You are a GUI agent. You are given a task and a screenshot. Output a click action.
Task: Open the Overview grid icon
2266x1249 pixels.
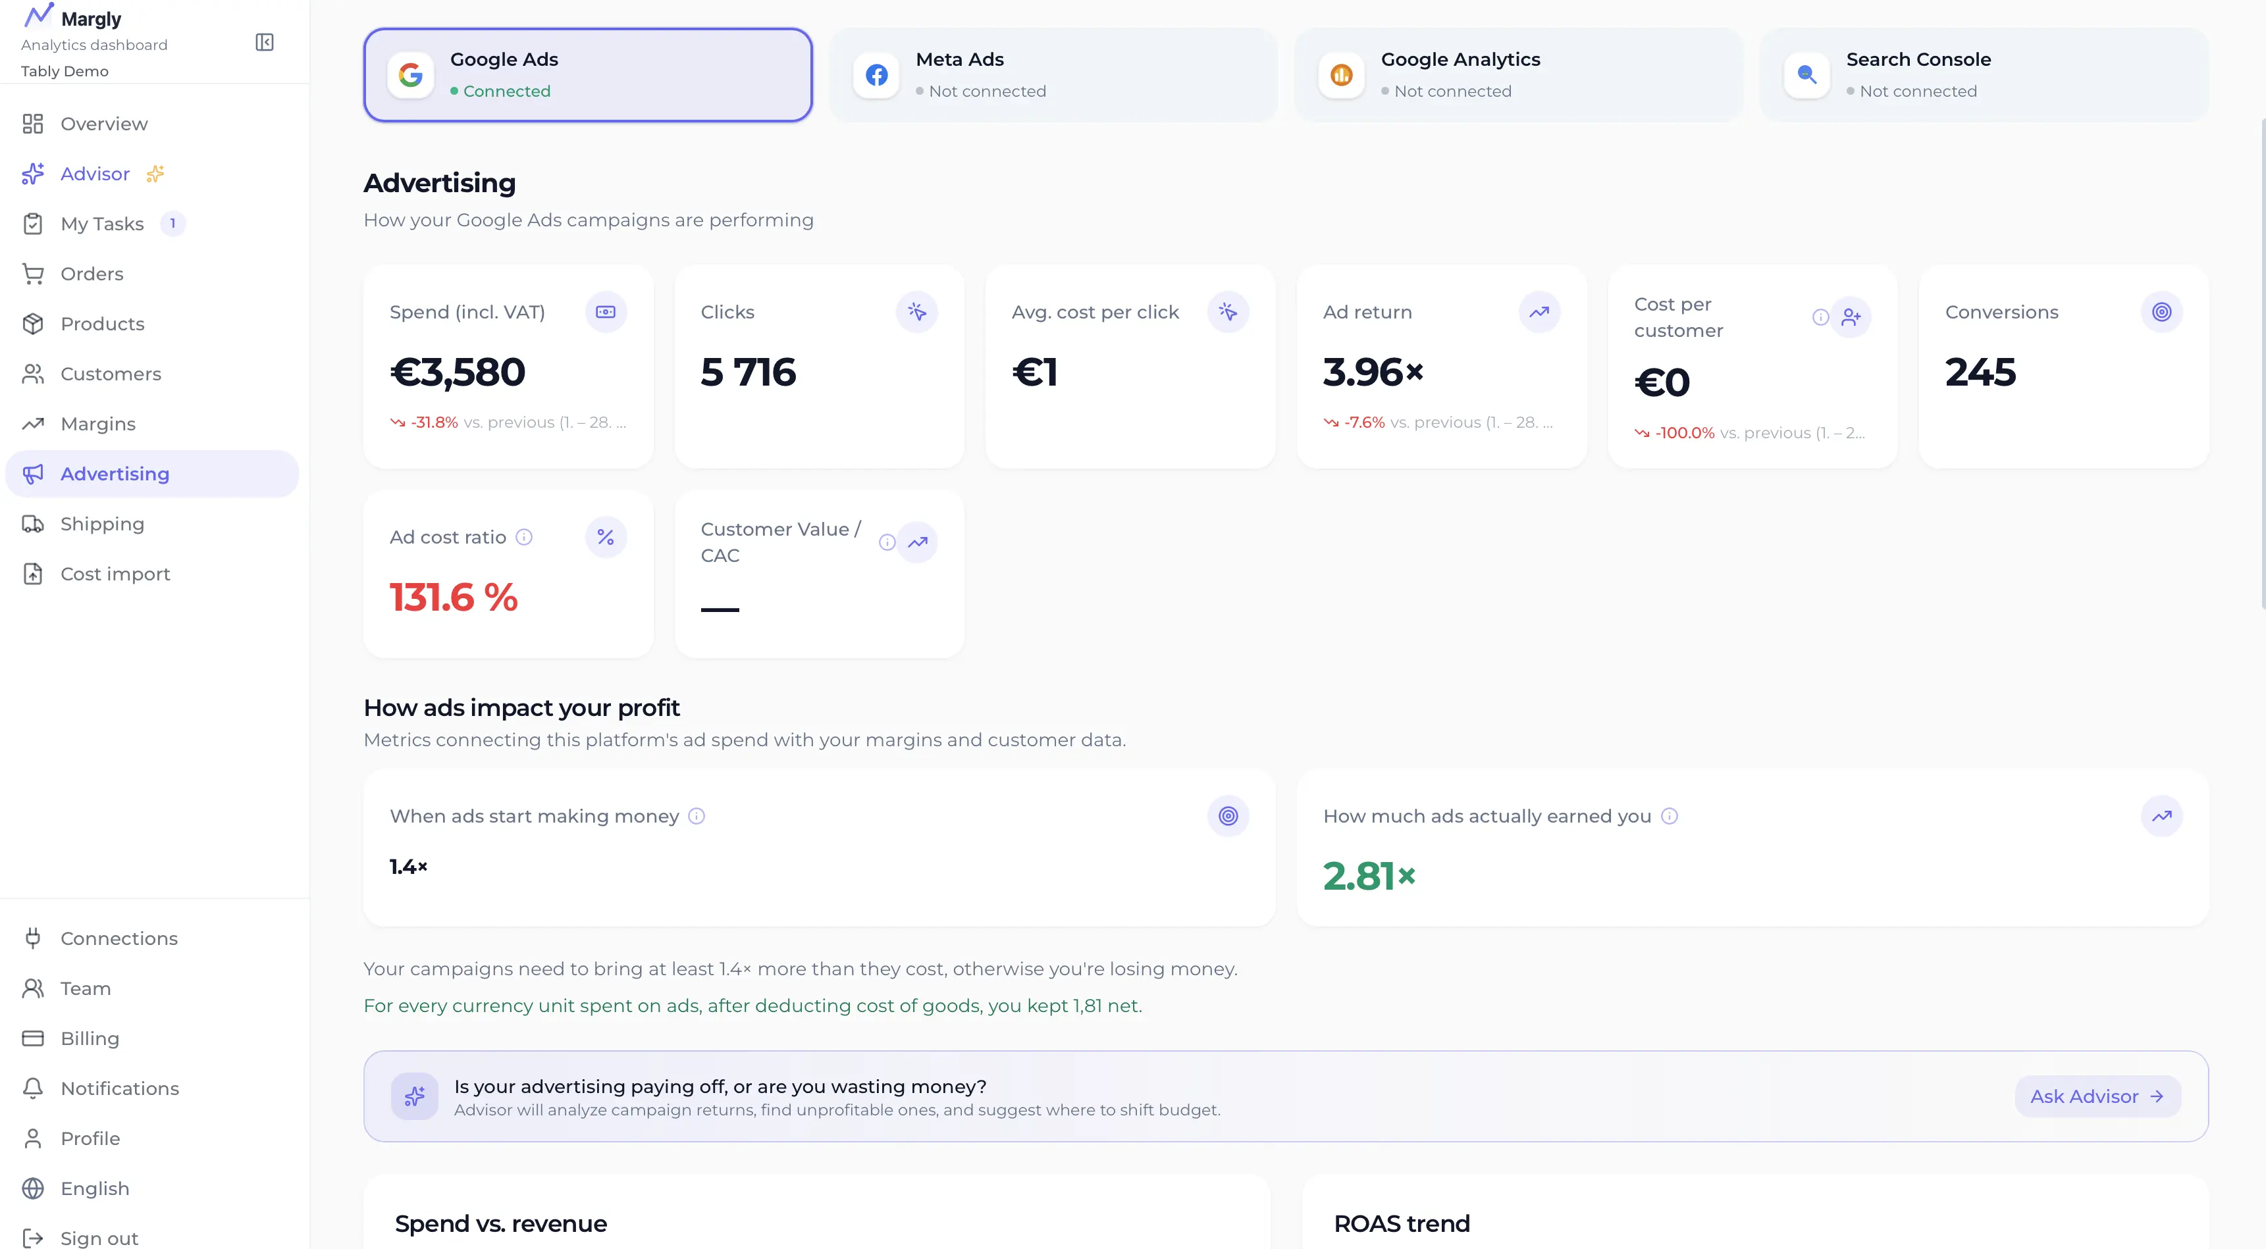[32, 124]
